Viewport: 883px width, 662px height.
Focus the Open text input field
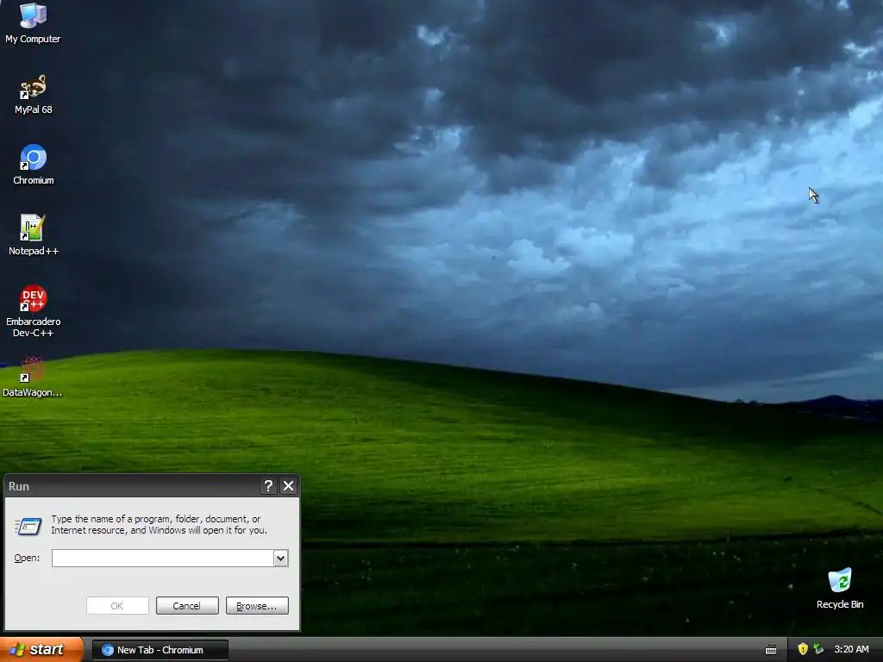(163, 559)
